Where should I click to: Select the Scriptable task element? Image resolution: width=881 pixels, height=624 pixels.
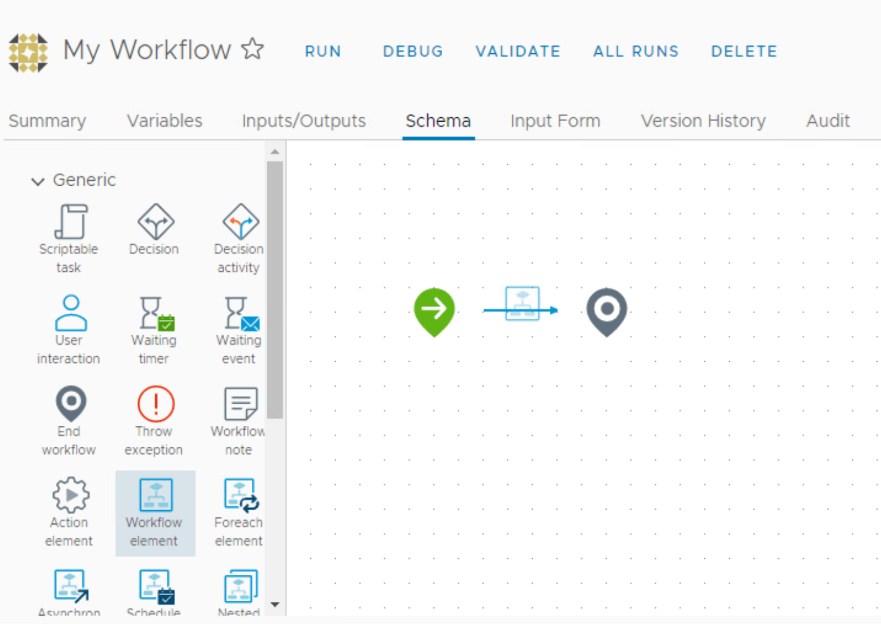(x=69, y=239)
